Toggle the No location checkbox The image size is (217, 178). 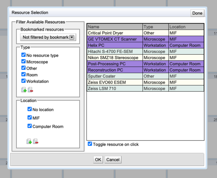click(x=30, y=109)
